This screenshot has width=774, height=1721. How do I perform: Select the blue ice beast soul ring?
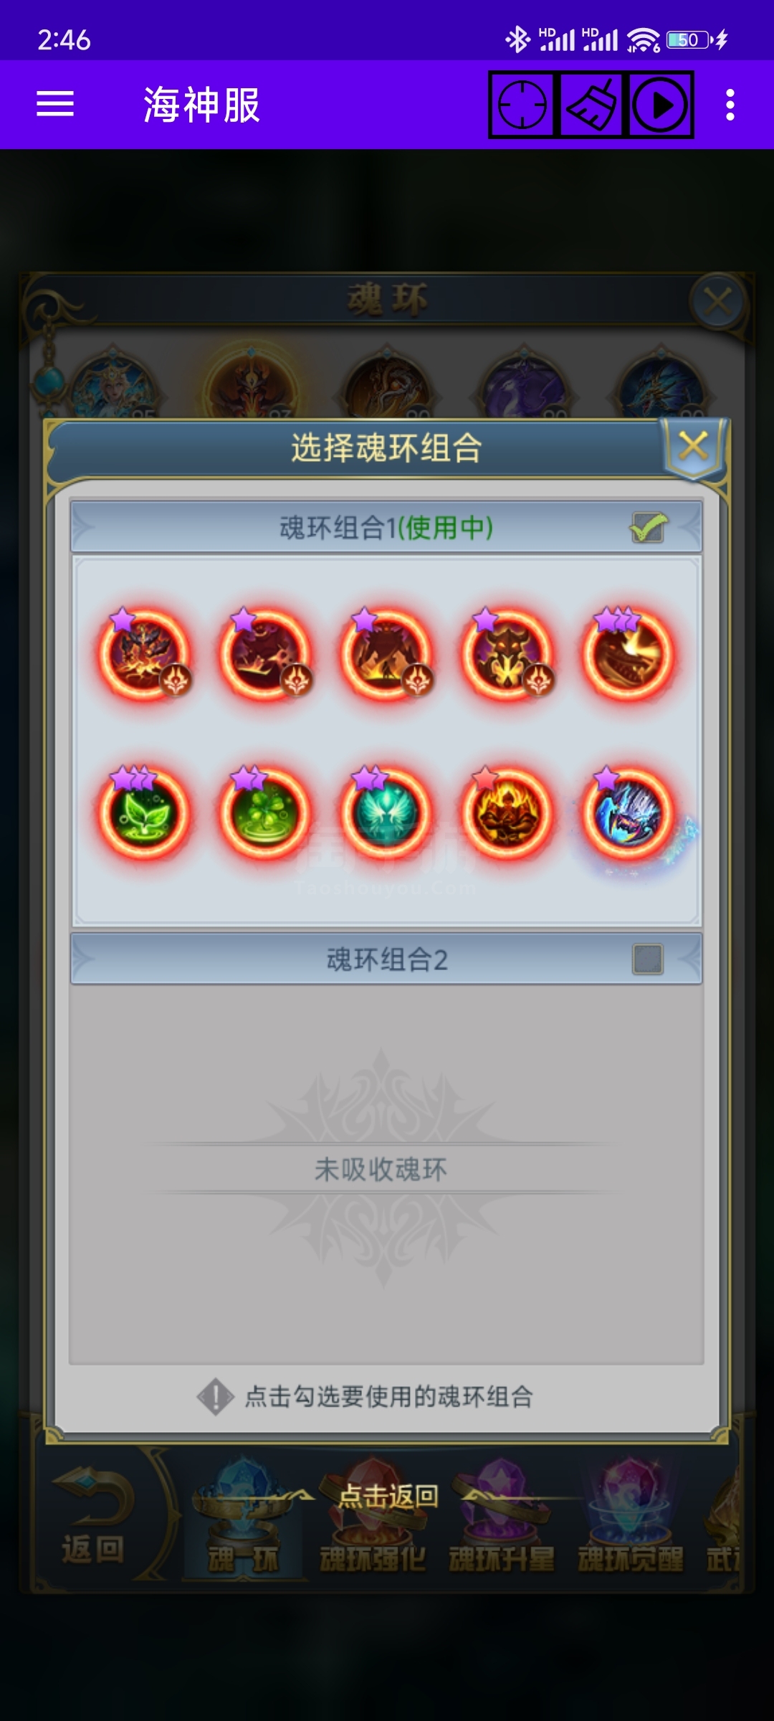click(x=629, y=813)
